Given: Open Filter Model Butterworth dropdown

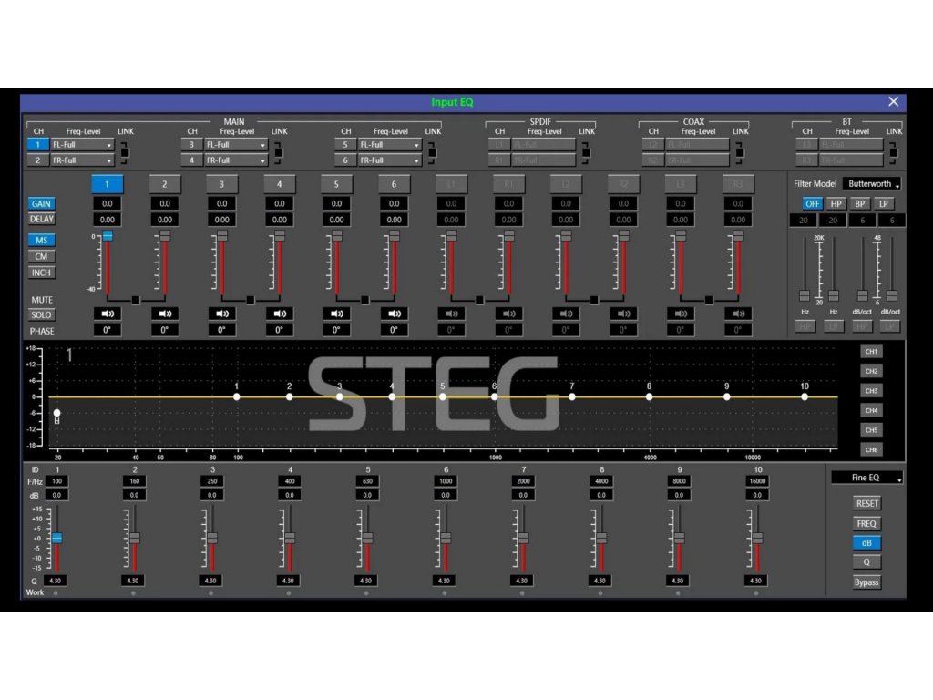Looking at the screenshot, I should [x=872, y=184].
